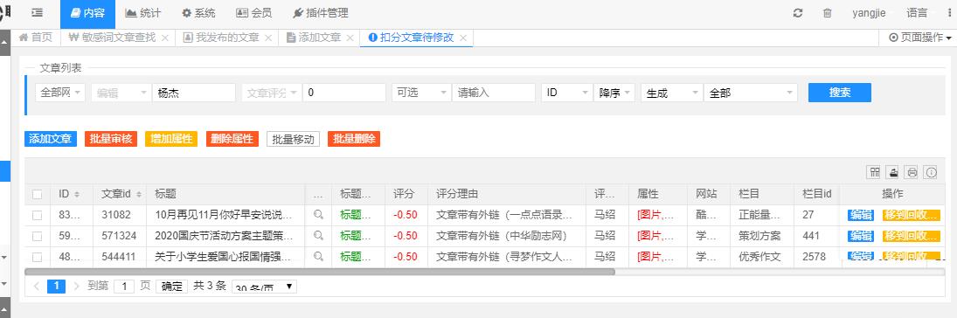The width and height of the screenshot is (957, 318).
Task: Go to previous page arrow
Action: pyautogui.click(x=36, y=286)
